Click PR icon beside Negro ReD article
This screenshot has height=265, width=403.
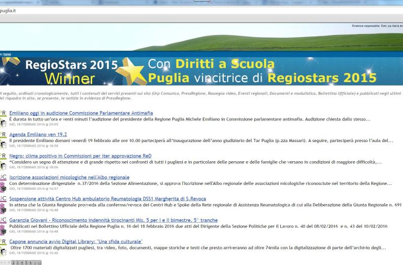pos(3,162)
